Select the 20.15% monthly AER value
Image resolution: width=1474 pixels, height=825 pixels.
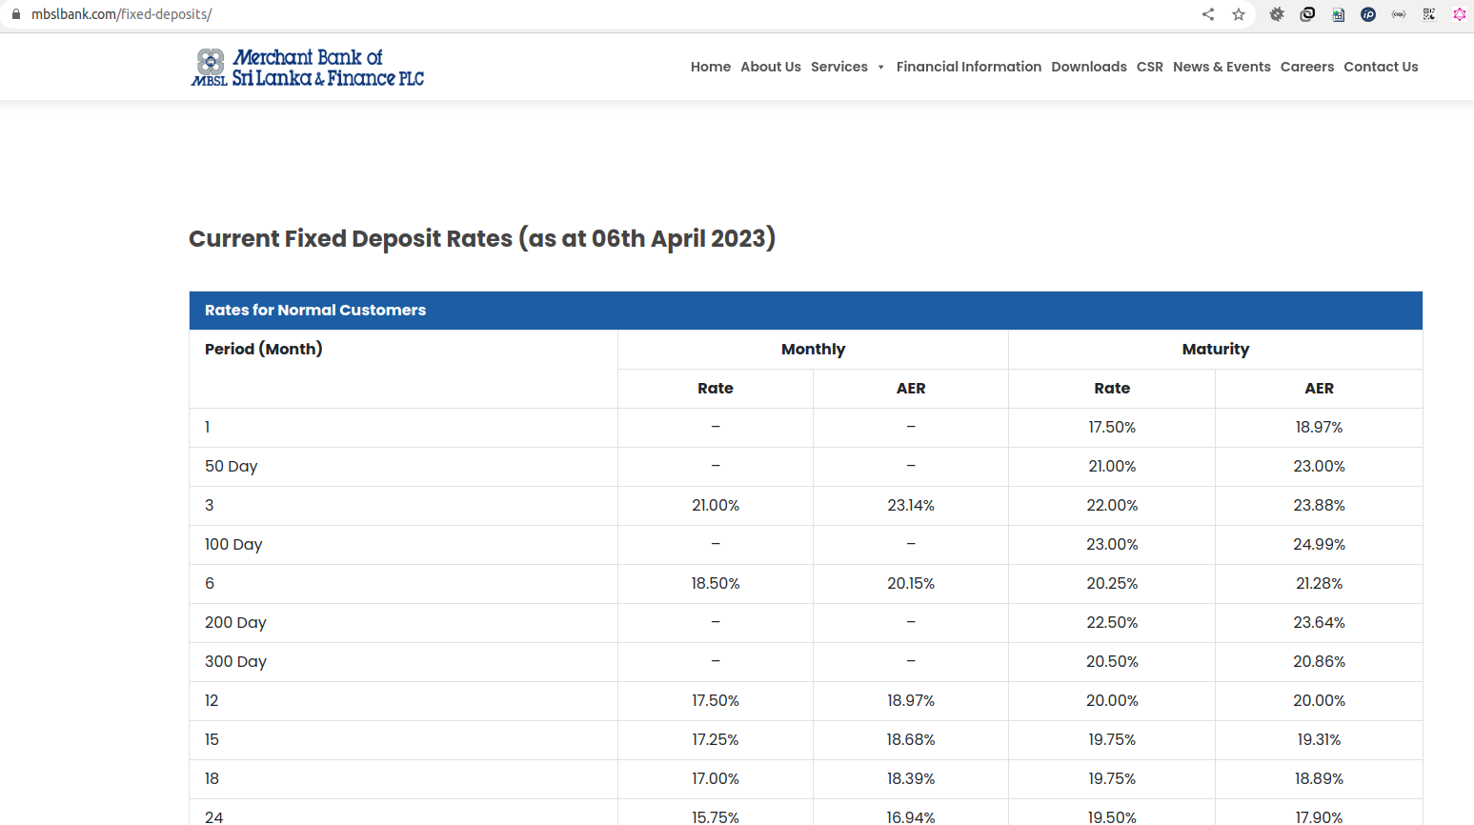(911, 584)
